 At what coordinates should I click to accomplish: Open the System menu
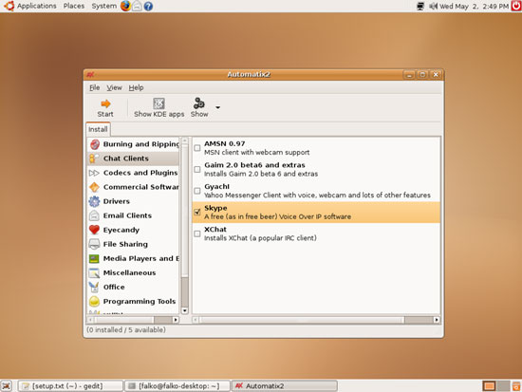tap(104, 6)
